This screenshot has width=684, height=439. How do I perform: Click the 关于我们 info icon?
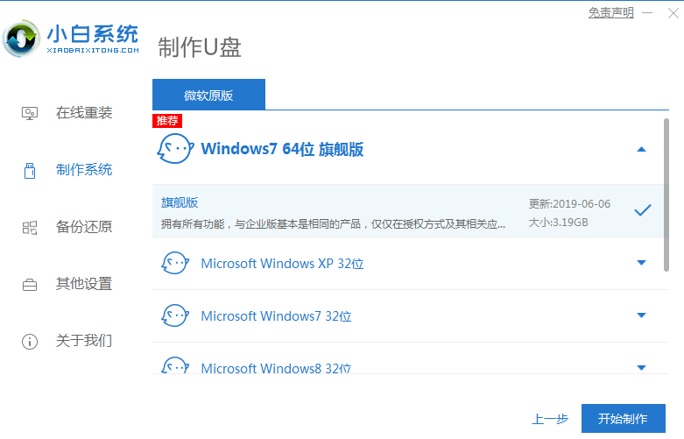[30, 341]
